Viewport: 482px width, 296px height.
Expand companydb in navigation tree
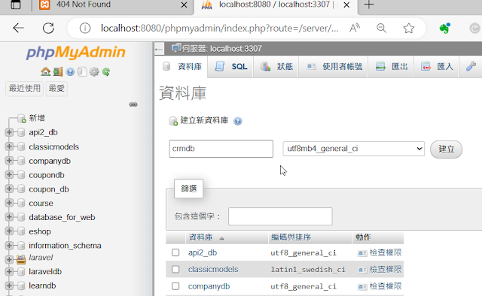coord(9,161)
